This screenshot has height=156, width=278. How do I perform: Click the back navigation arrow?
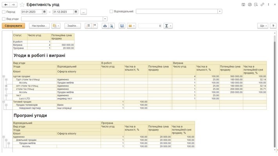tap(6, 4)
